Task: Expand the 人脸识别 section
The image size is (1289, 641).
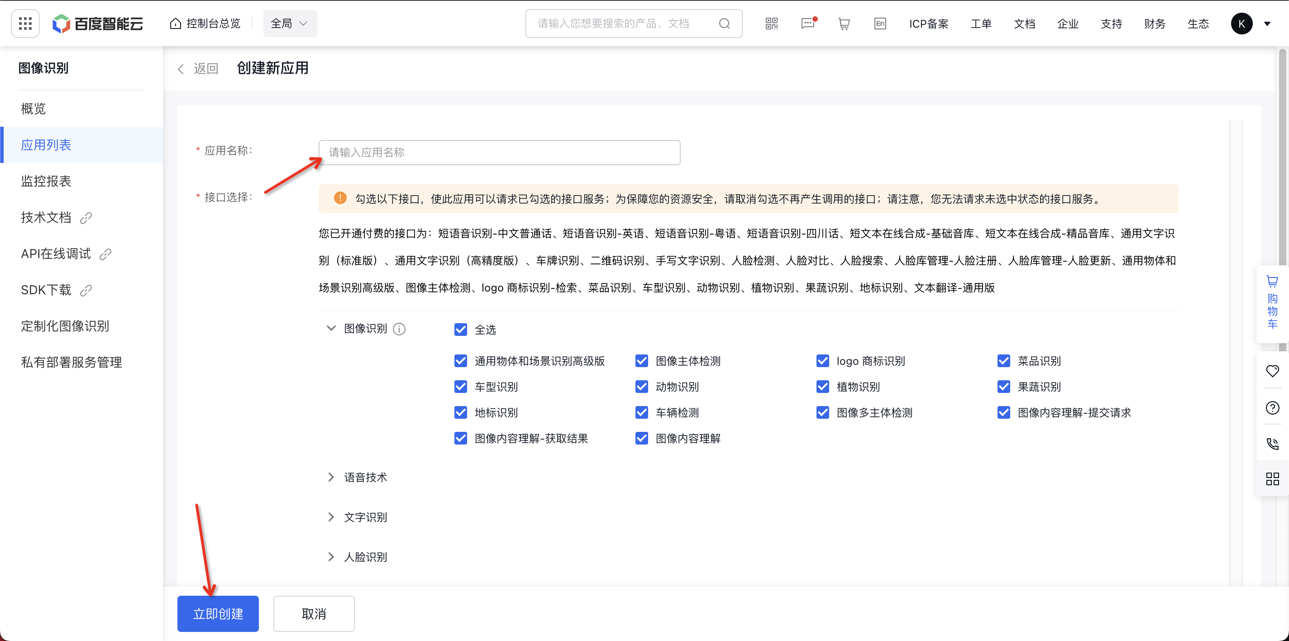Action: click(x=331, y=557)
